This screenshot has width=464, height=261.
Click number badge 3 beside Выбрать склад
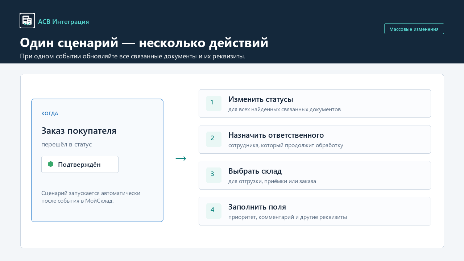point(214,175)
